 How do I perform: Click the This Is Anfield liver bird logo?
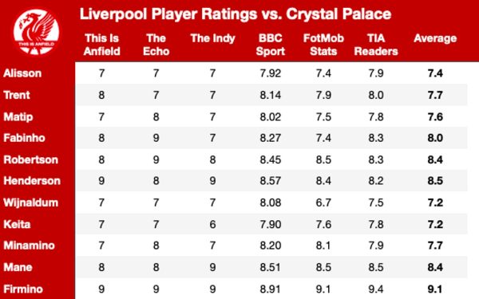coord(37,32)
